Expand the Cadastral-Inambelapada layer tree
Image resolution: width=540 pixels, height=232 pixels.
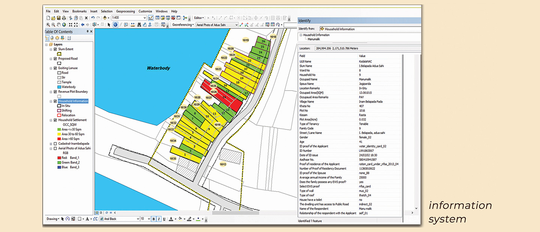(51, 144)
